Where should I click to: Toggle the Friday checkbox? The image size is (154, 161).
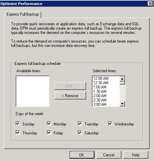click(49, 132)
